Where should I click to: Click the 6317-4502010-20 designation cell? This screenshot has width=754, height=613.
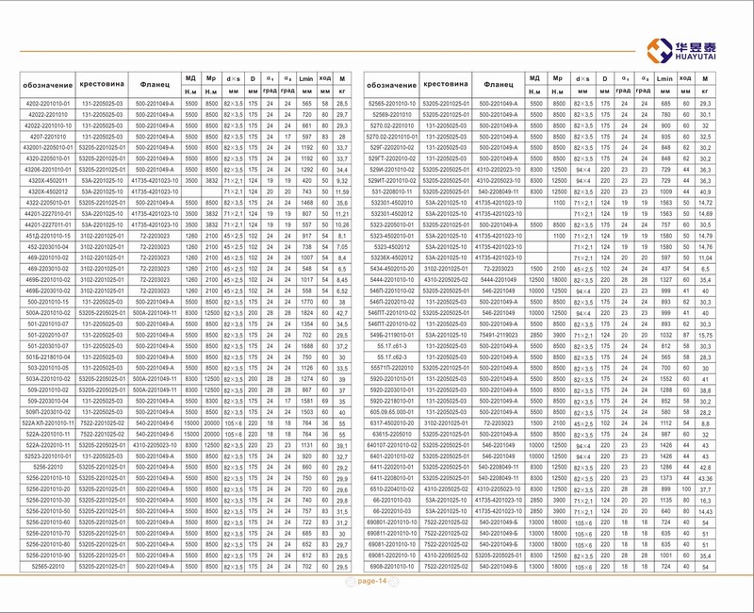click(x=391, y=423)
